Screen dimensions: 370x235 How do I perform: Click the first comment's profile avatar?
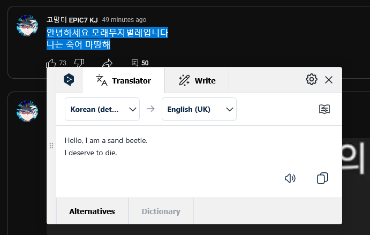pos(27,26)
